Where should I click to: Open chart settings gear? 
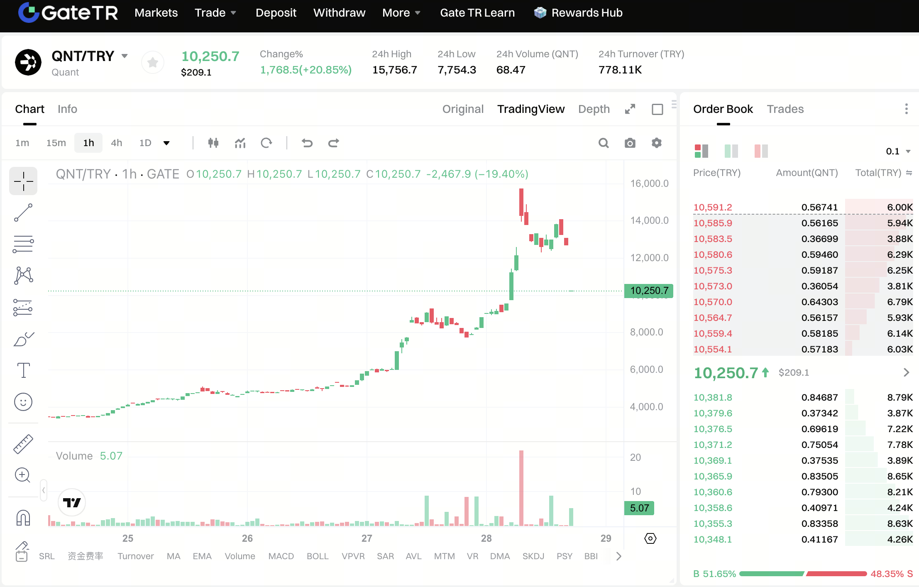[657, 143]
